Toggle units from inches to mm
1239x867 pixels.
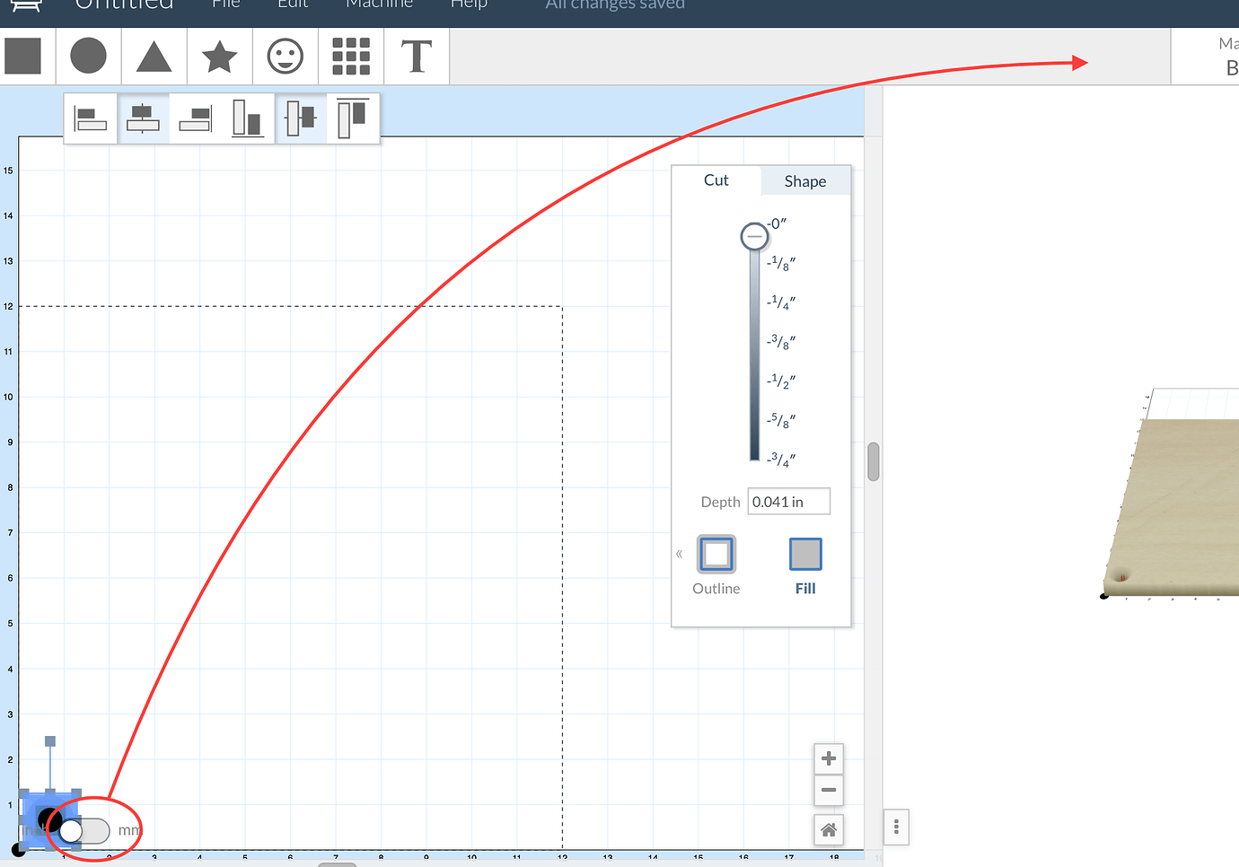86,831
